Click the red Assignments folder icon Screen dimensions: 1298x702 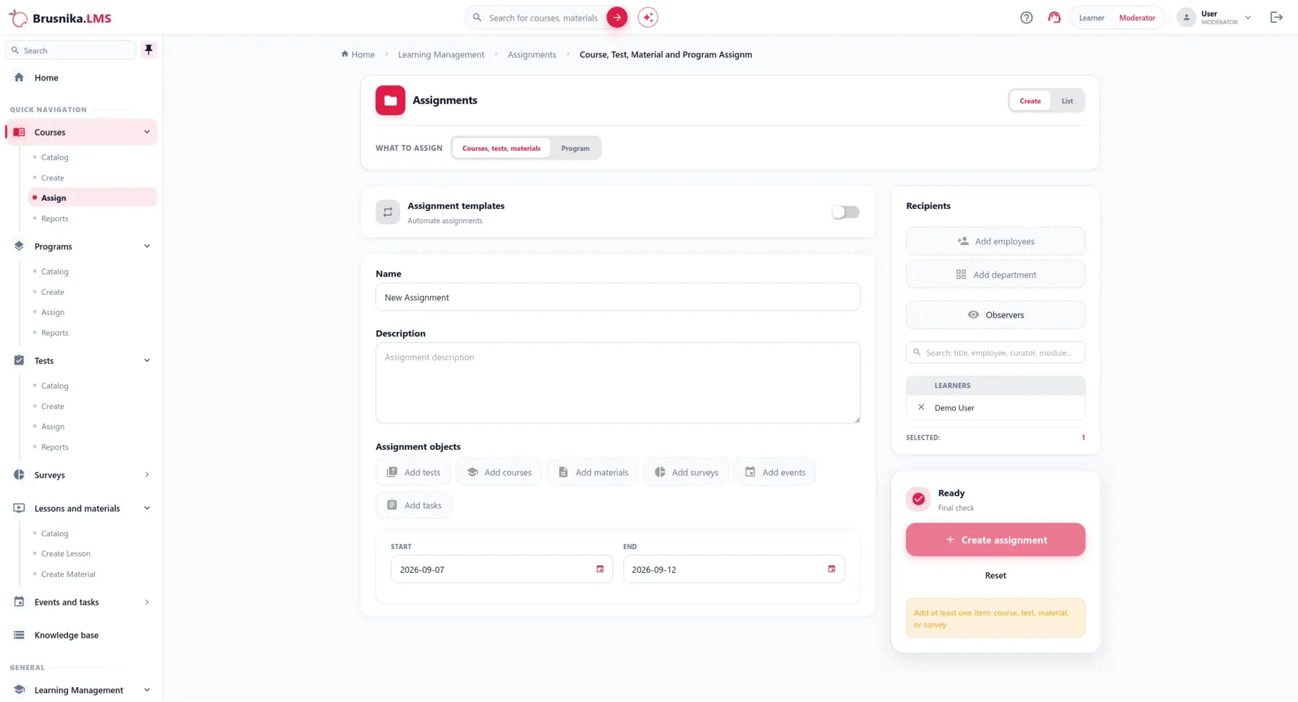click(x=390, y=100)
